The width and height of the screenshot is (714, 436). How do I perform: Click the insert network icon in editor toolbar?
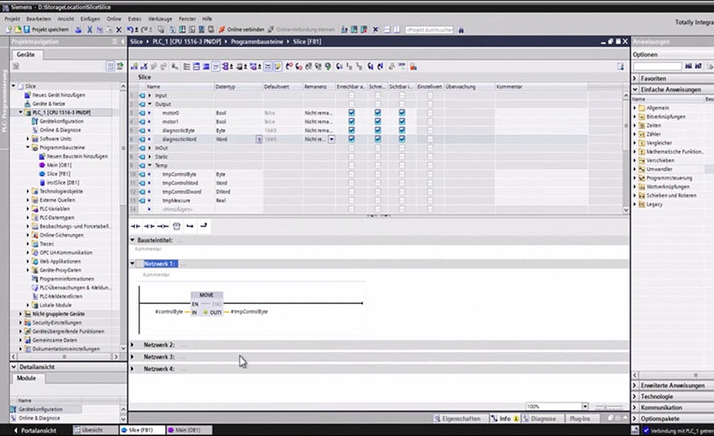[x=135, y=67]
